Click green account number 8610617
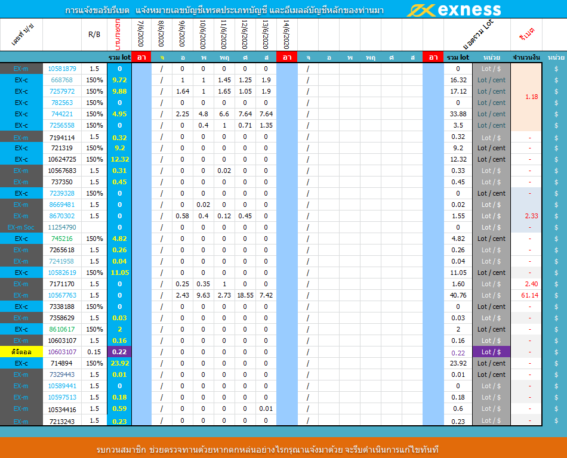This screenshot has height=458, width=567. (62, 329)
